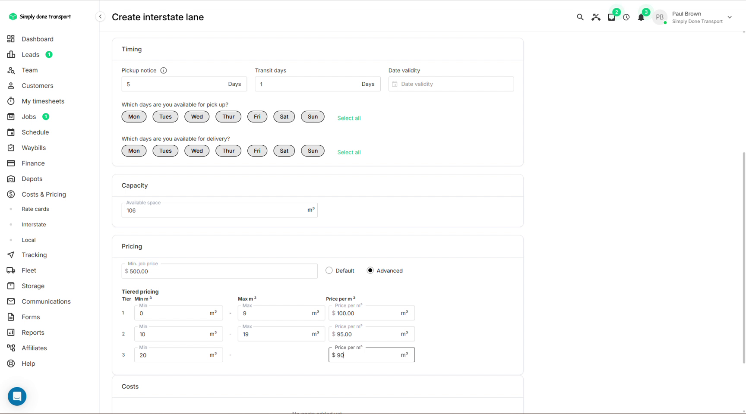The height and width of the screenshot is (414, 746).
Task: Click the Fleet truck icon
Action: pos(11,270)
